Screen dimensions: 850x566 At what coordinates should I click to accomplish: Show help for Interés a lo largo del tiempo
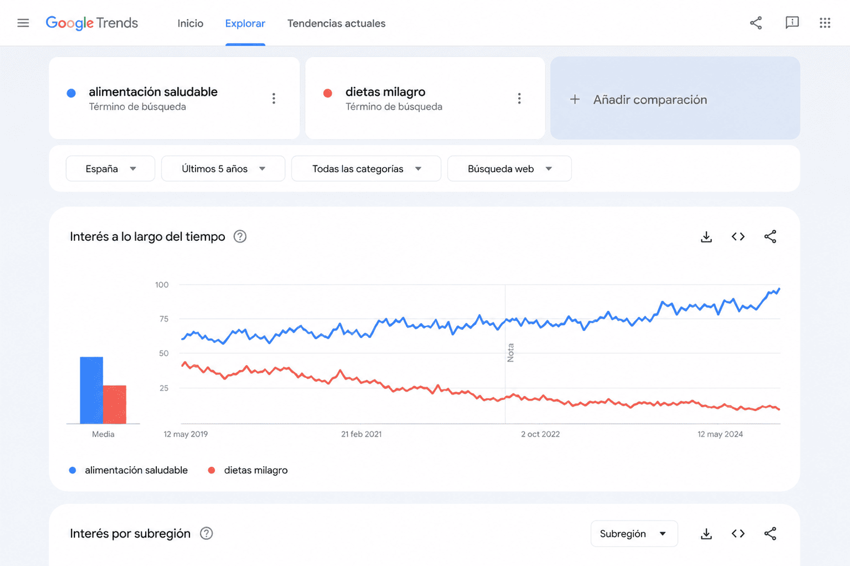pos(240,237)
